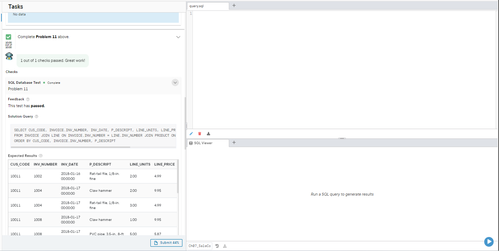The width and height of the screenshot is (499, 251).
Task: Switch to the query.sql tab
Action: click(208, 6)
